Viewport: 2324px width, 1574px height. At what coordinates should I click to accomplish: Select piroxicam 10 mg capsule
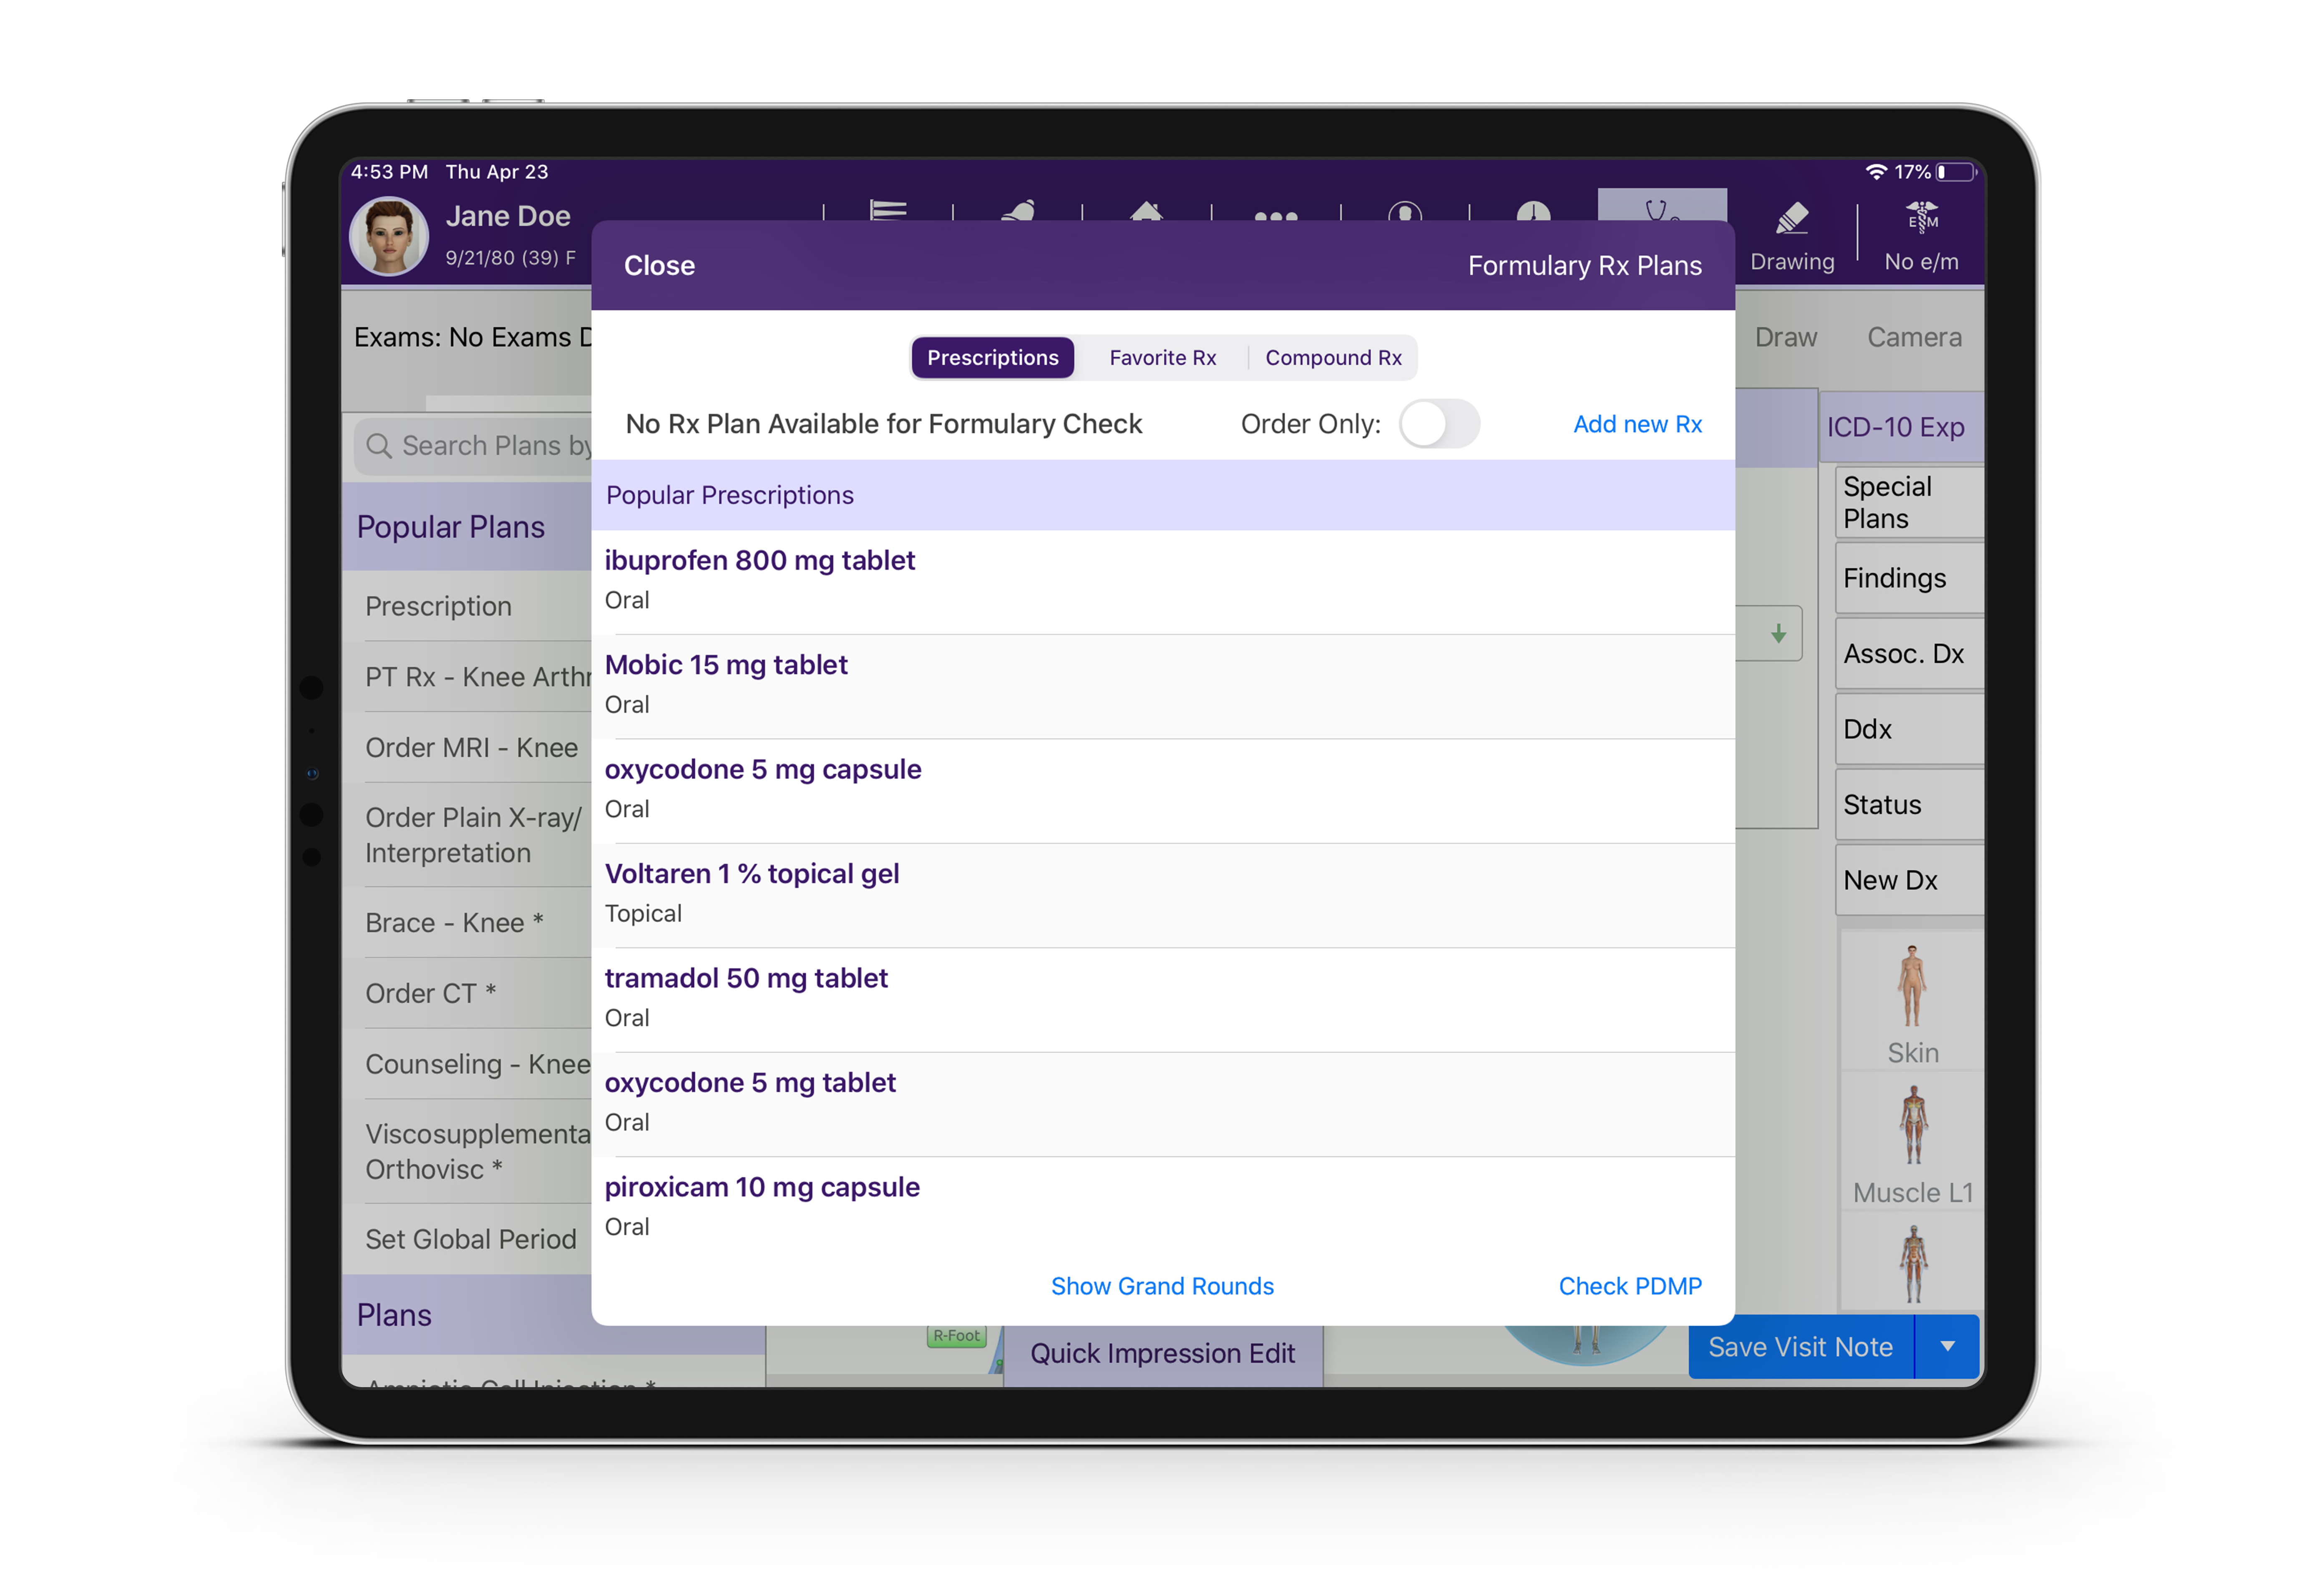(x=1162, y=1209)
